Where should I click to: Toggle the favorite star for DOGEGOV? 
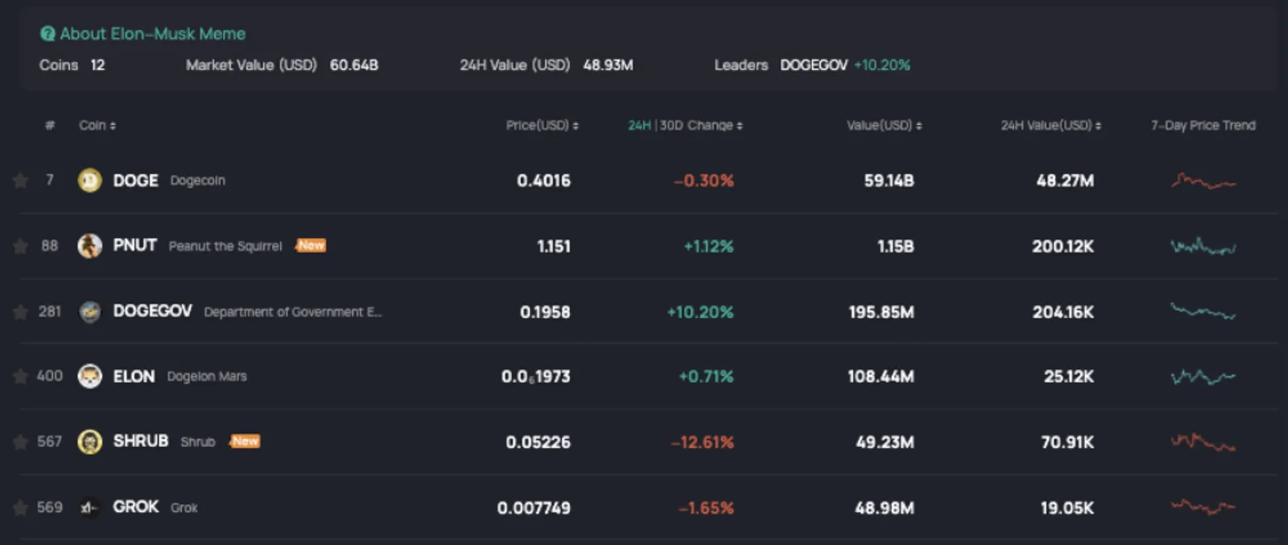21,312
